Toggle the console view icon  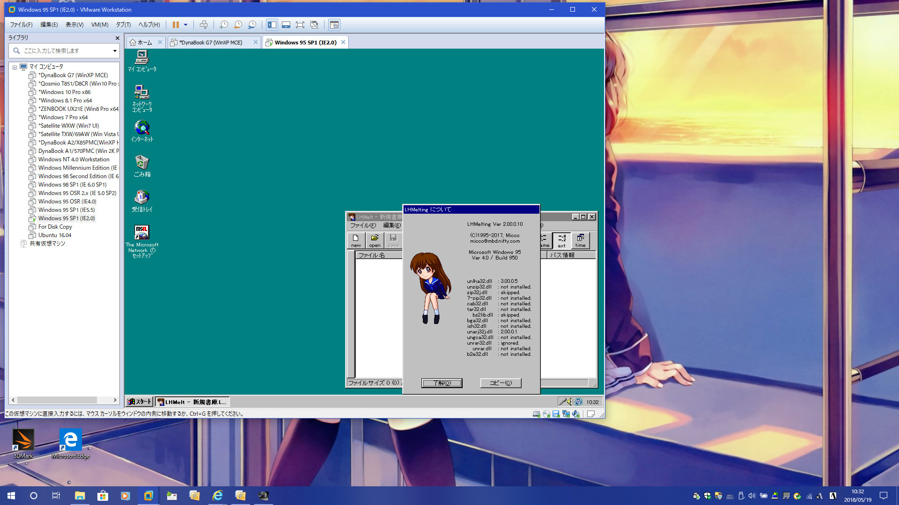point(334,25)
